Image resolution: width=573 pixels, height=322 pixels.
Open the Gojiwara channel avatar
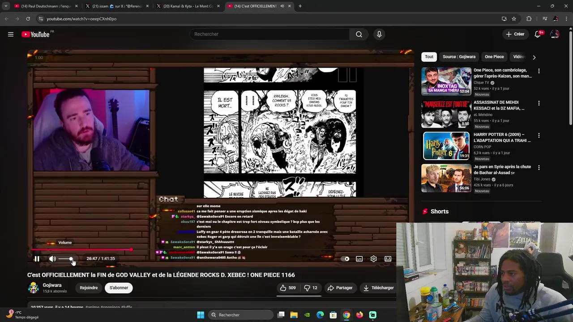point(34,288)
